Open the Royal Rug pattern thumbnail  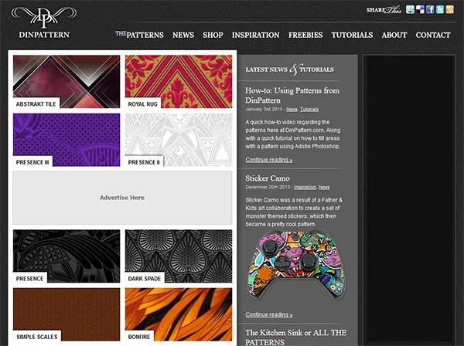179,82
